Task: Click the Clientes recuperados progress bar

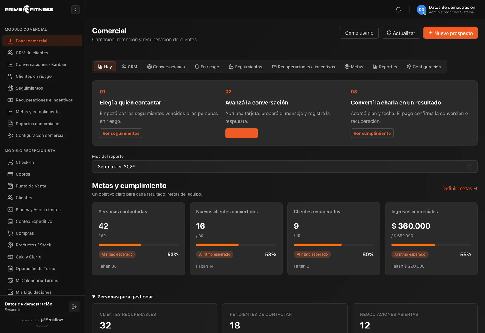Action: point(334,245)
